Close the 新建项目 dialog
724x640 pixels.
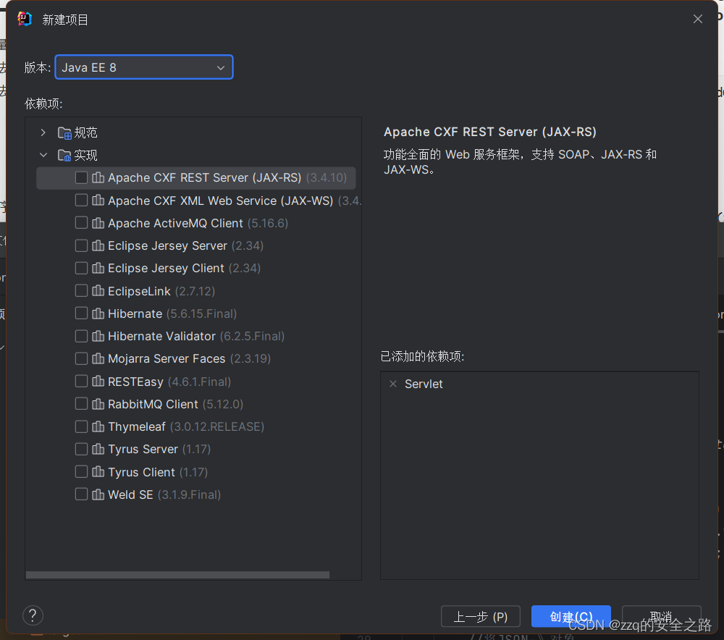point(698,19)
